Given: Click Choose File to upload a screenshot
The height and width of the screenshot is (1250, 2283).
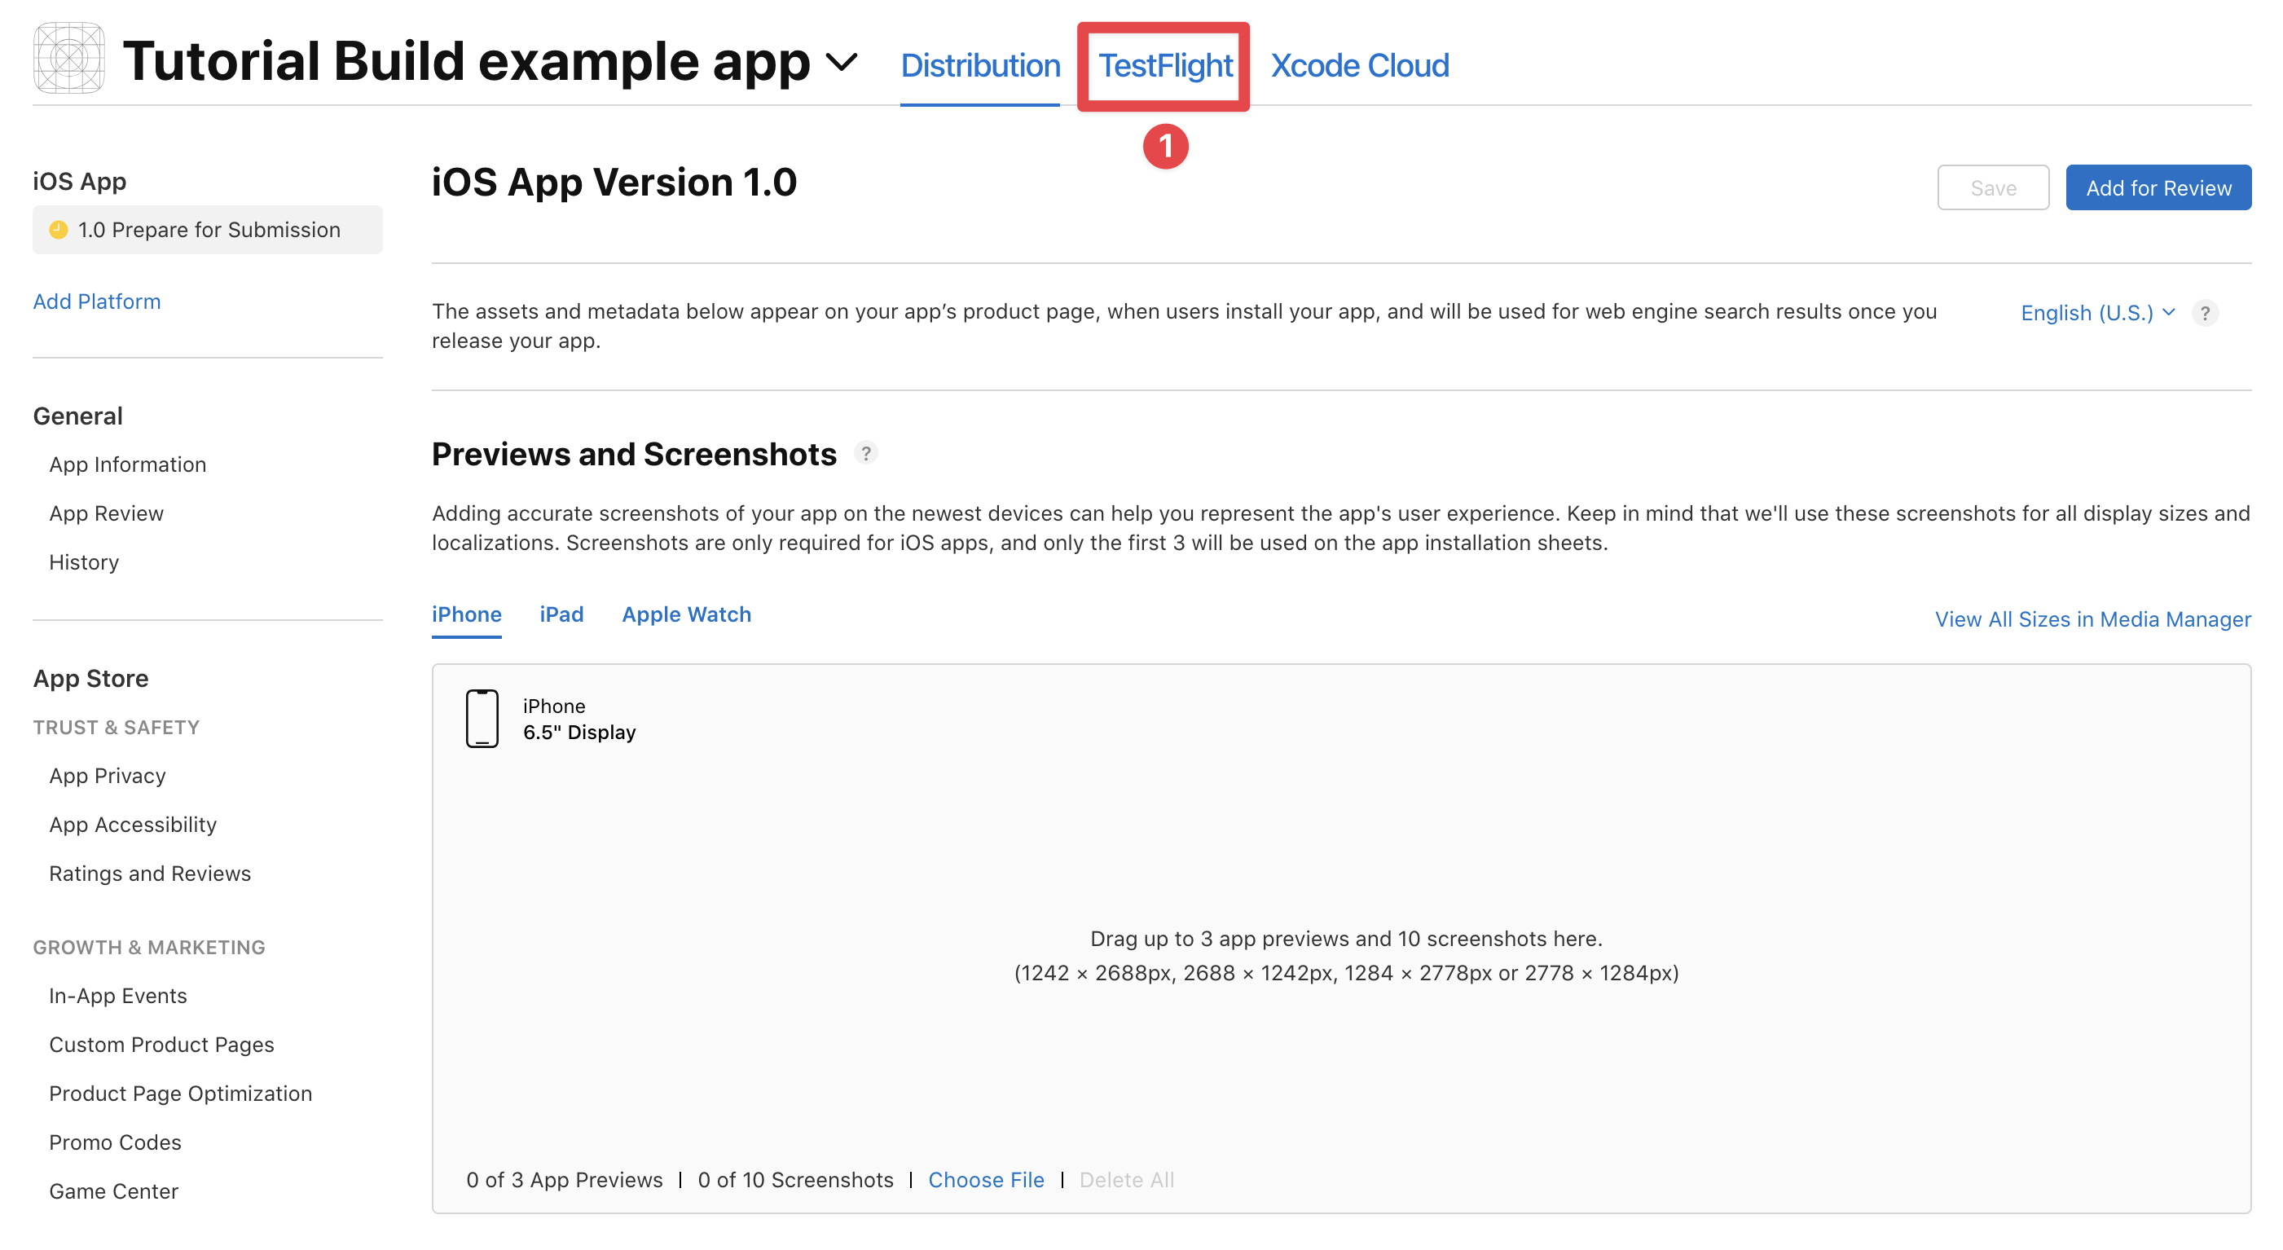Looking at the screenshot, I should click(986, 1179).
